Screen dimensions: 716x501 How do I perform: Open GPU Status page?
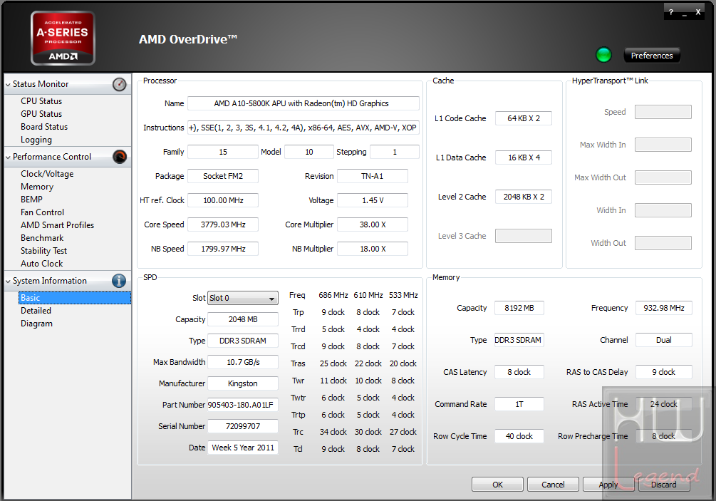pyautogui.click(x=41, y=114)
